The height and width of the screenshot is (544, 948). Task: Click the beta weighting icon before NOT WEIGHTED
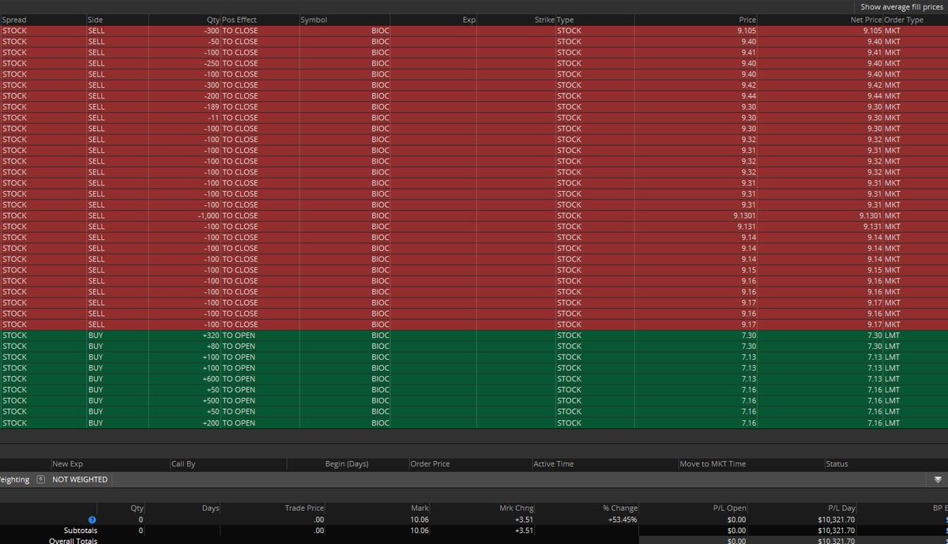(x=41, y=479)
